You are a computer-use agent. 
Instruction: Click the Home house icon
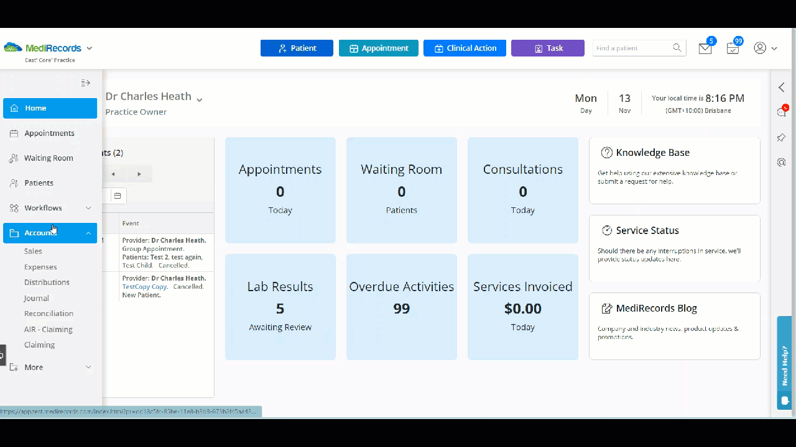click(x=14, y=108)
